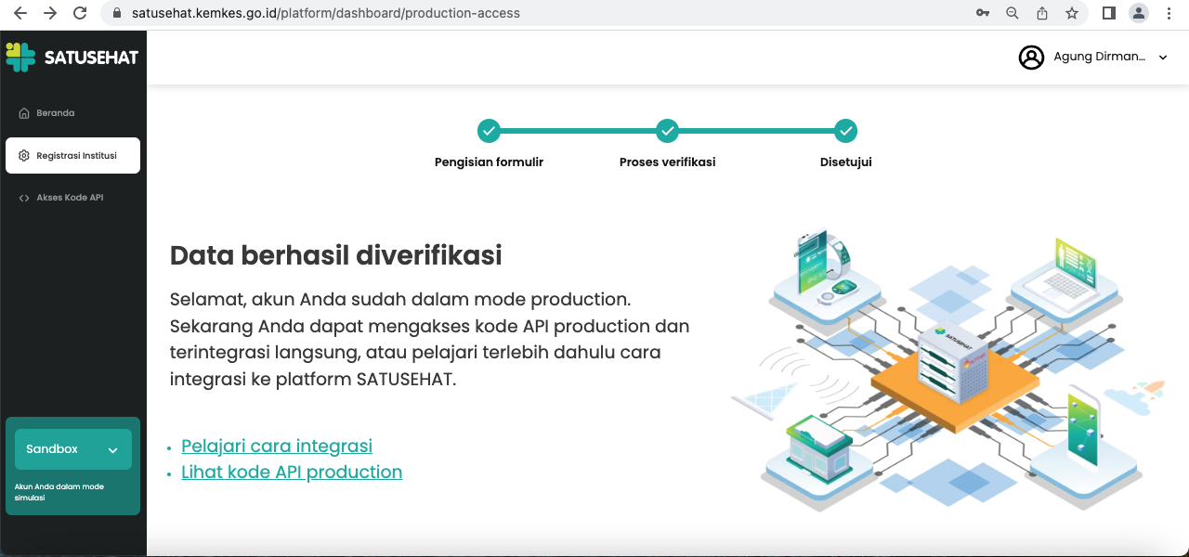Open Chrome's three-dot menu
The height and width of the screenshot is (557, 1189).
(1169, 13)
